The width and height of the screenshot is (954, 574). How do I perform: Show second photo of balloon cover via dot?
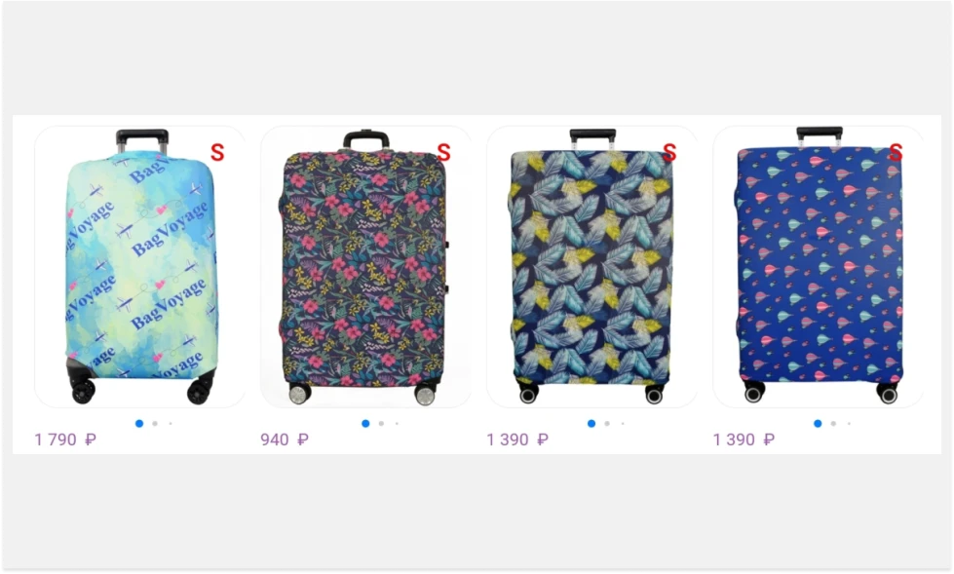point(833,424)
